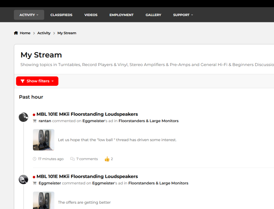Open the Gallery menu item
The height and width of the screenshot is (209, 274).
153,15
